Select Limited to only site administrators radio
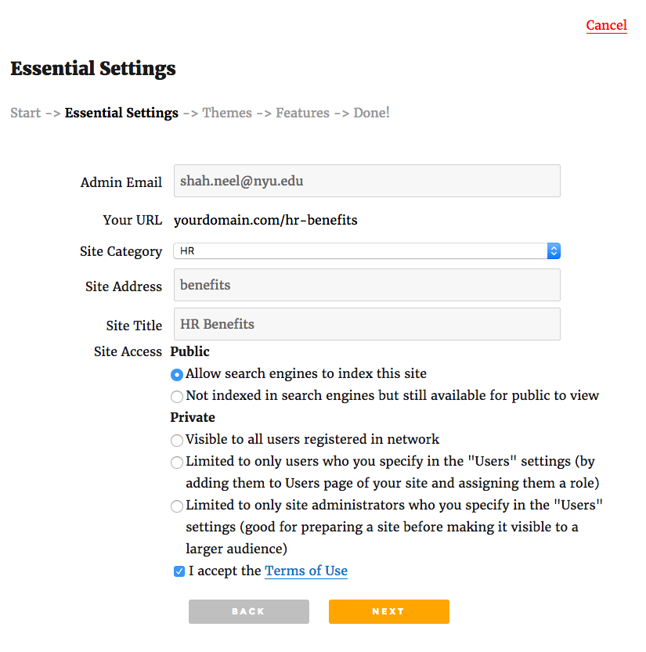Image resolution: width=646 pixels, height=652 pixels. (177, 506)
